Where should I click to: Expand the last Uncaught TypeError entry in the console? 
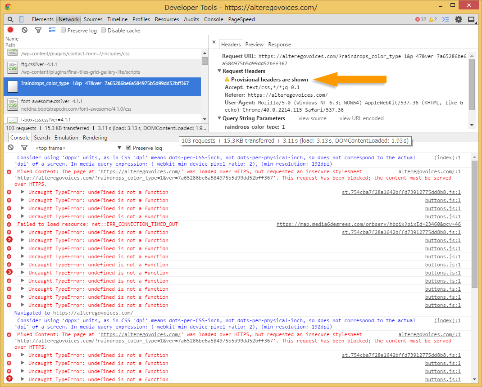(23, 379)
